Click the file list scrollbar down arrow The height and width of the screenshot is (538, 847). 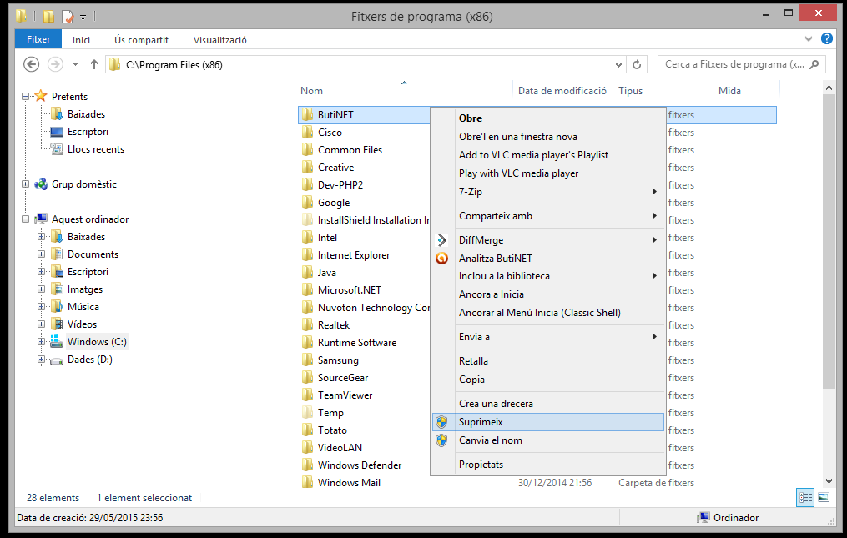coord(829,480)
